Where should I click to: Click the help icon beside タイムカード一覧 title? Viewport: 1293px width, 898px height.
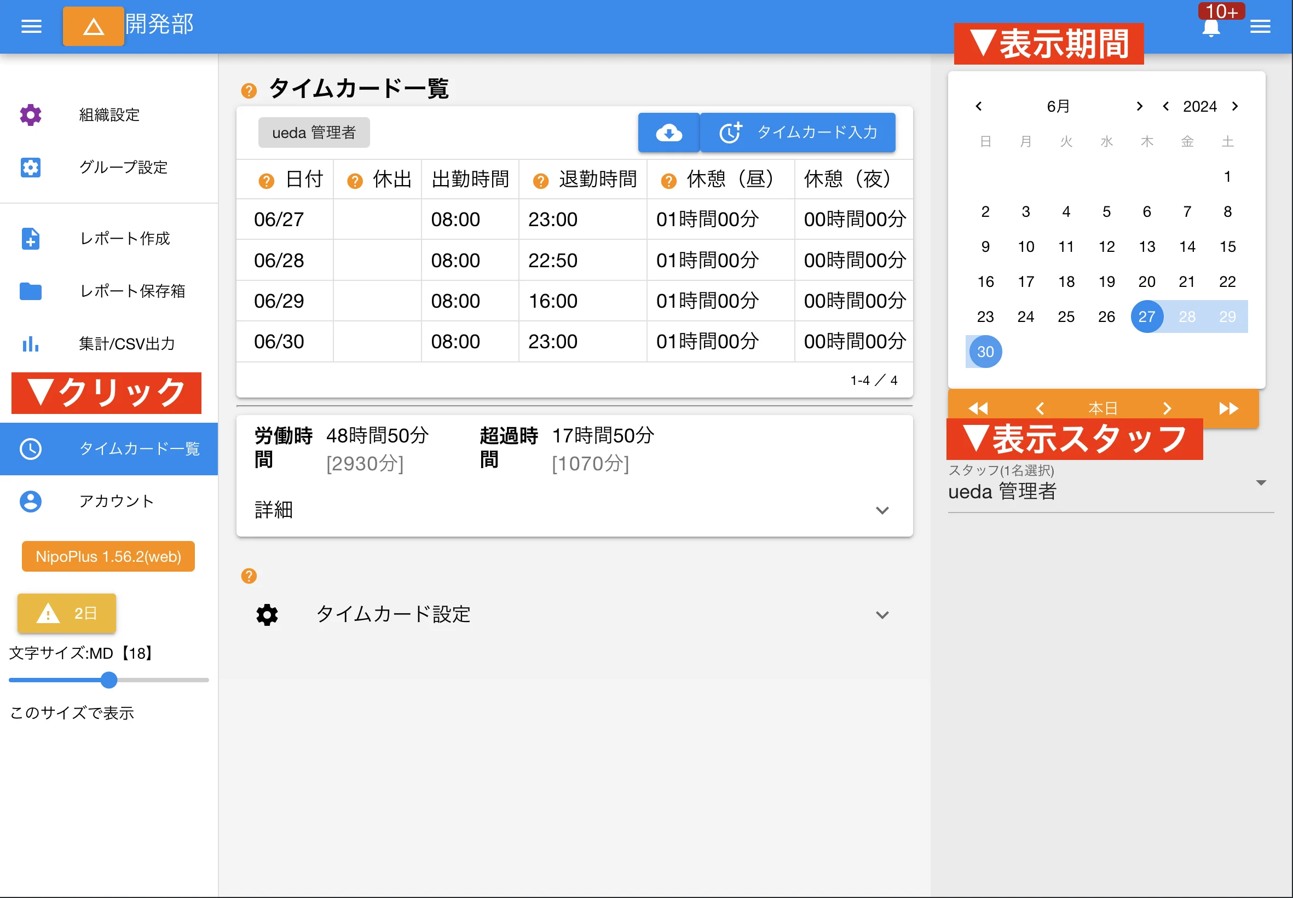coord(248,90)
